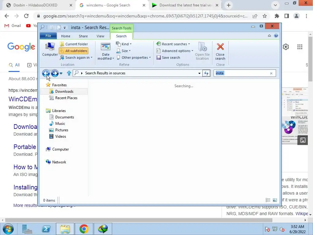
Task: Click the Search Tools contextual tab
Action: [122, 28]
